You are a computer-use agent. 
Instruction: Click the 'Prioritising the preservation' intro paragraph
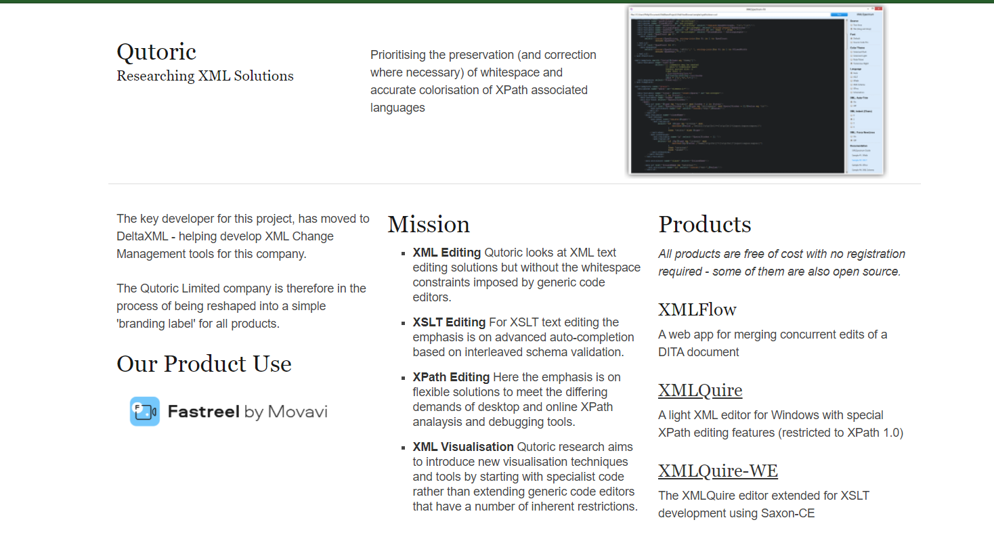click(x=483, y=81)
